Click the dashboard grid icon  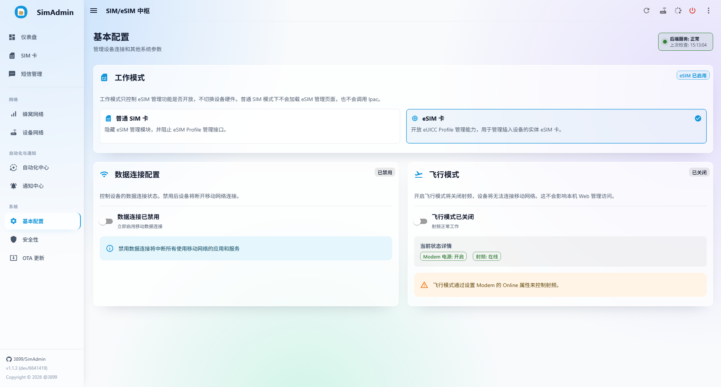[x=12, y=37]
